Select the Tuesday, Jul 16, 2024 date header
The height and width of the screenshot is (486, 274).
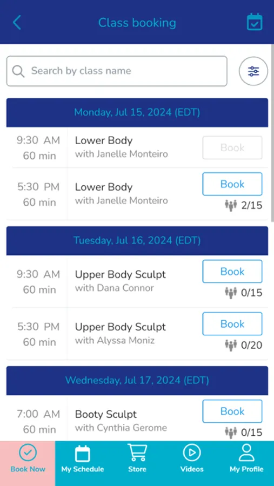click(x=137, y=240)
